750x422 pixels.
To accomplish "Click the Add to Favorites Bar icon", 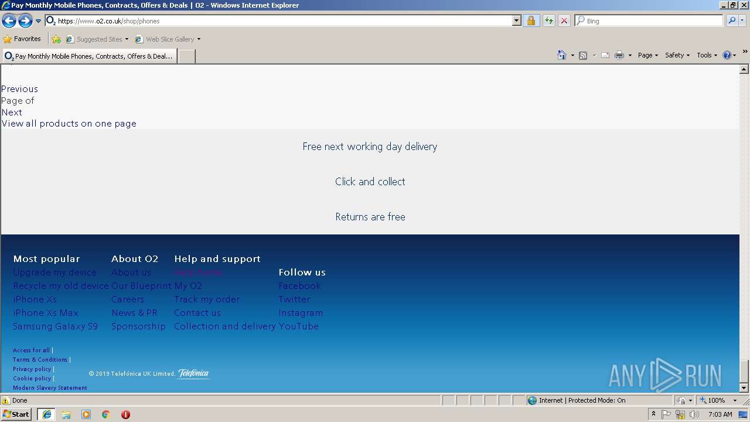I will click(56, 39).
